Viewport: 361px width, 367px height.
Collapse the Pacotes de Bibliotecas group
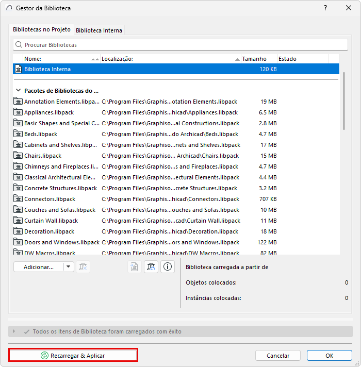pyautogui.click(x=18, y=90)
